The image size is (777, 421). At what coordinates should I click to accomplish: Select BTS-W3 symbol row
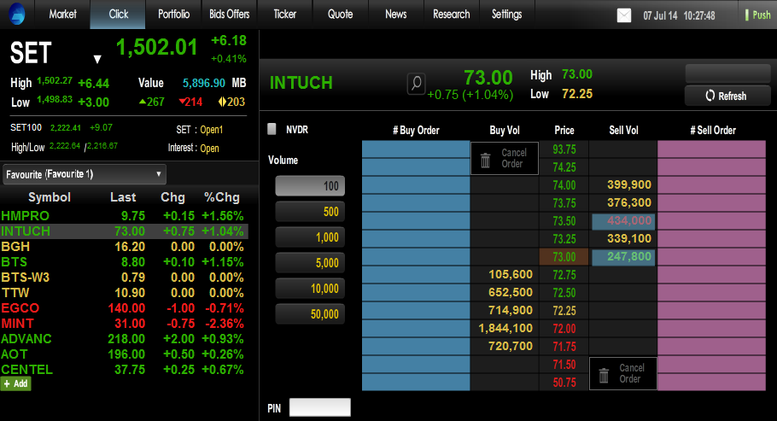click(x=124, y=278)
